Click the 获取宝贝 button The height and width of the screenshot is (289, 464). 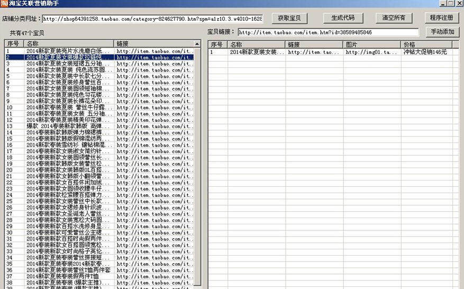coord(289,19)
